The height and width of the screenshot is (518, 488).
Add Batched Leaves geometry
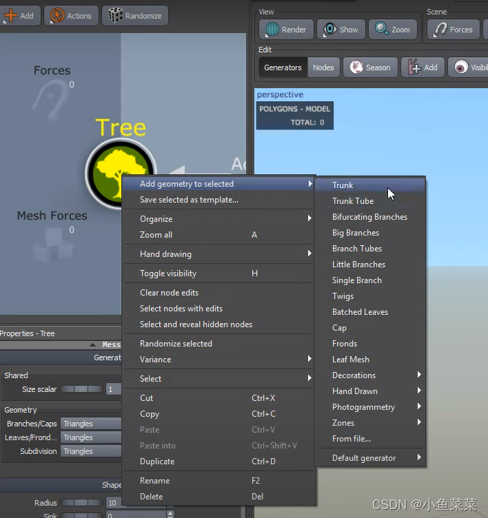(369, 312)
